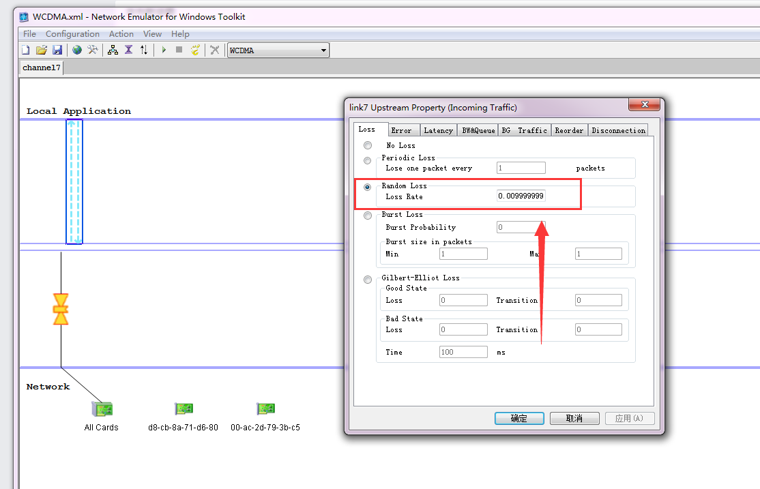Select the Periodic Loss radio button
Viewport: 760px width, 489px height.
tap(368, 161)
